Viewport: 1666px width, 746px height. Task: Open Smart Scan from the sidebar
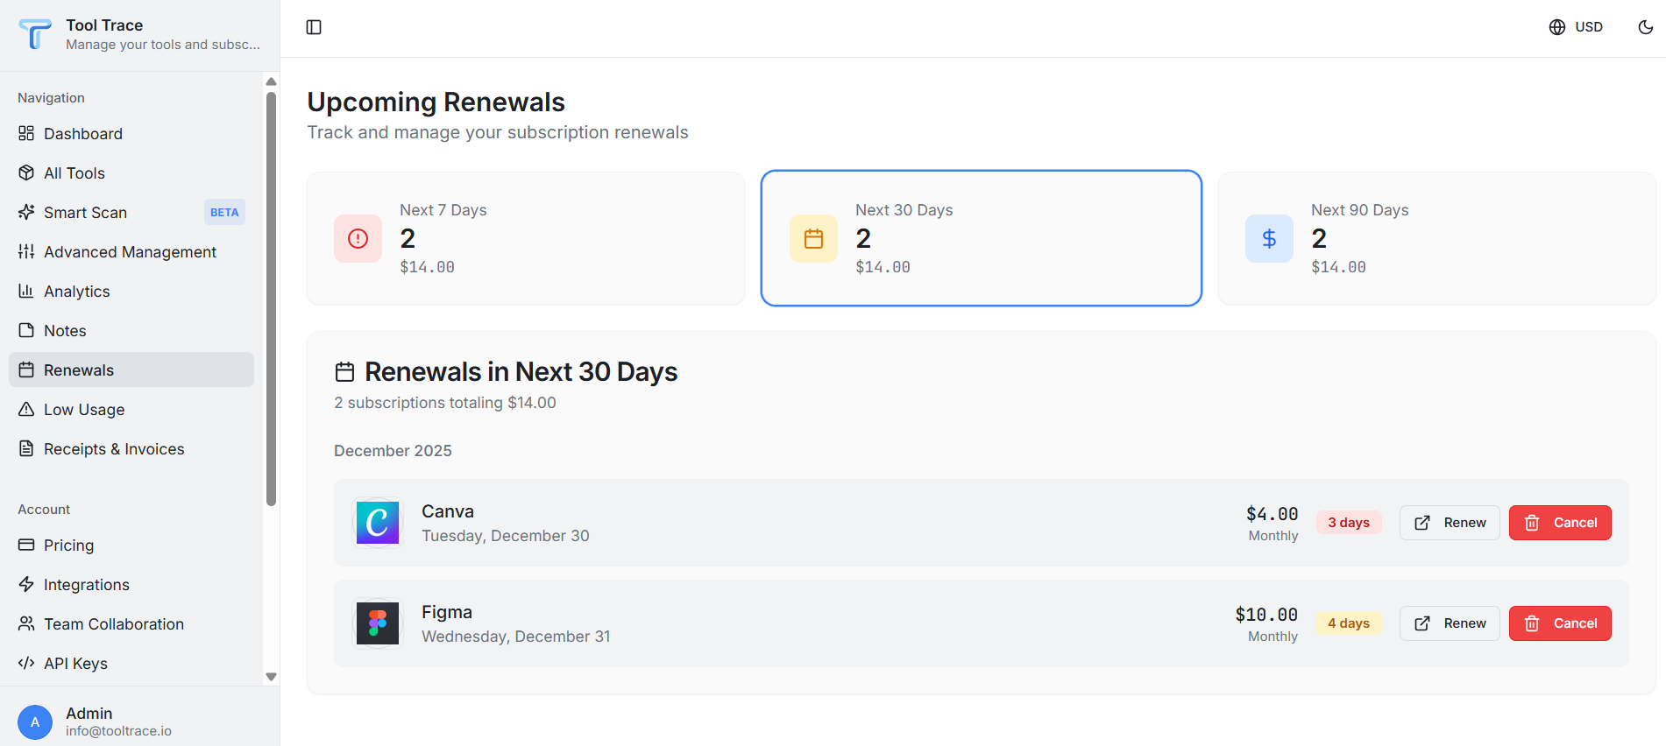[x=85, y=213]
